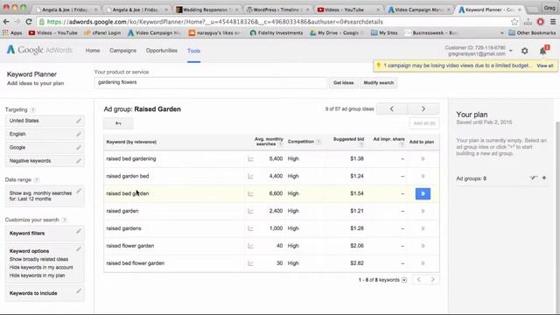The height and width of the screenshot is (315, 560).
Task: Add the raised garden row to plan
Action: pyautogui.click(x=423, y=211)
